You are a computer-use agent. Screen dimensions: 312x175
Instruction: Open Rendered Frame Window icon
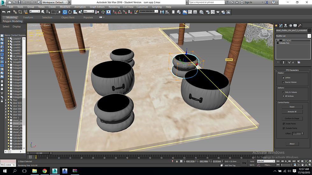(213, 12)
